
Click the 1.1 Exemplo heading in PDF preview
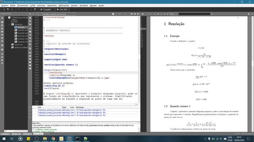click(171, 36)
